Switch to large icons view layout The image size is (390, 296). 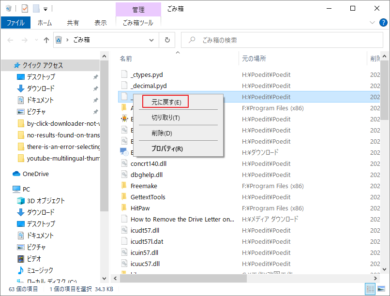[381, 289]
